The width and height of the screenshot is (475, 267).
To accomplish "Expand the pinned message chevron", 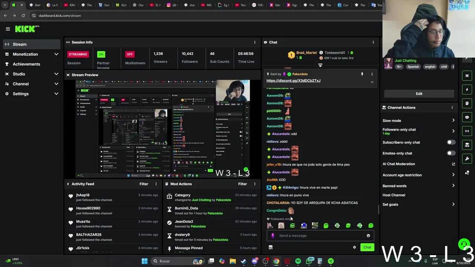I will click(372, 82).
